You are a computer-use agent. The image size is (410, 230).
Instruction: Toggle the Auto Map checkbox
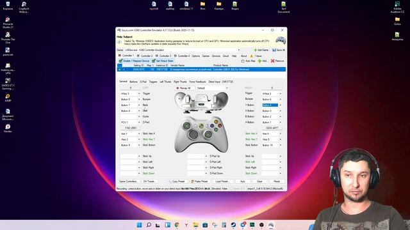tap(243, 61)
